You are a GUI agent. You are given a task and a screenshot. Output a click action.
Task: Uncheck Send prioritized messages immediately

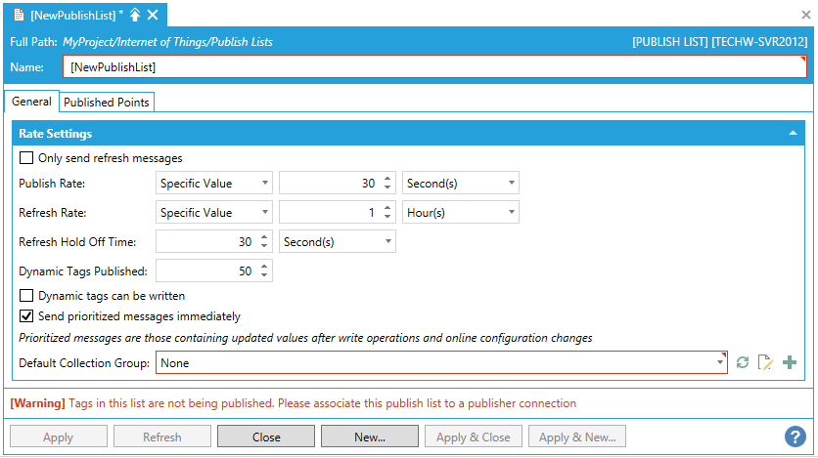click(x=26, y=316)
